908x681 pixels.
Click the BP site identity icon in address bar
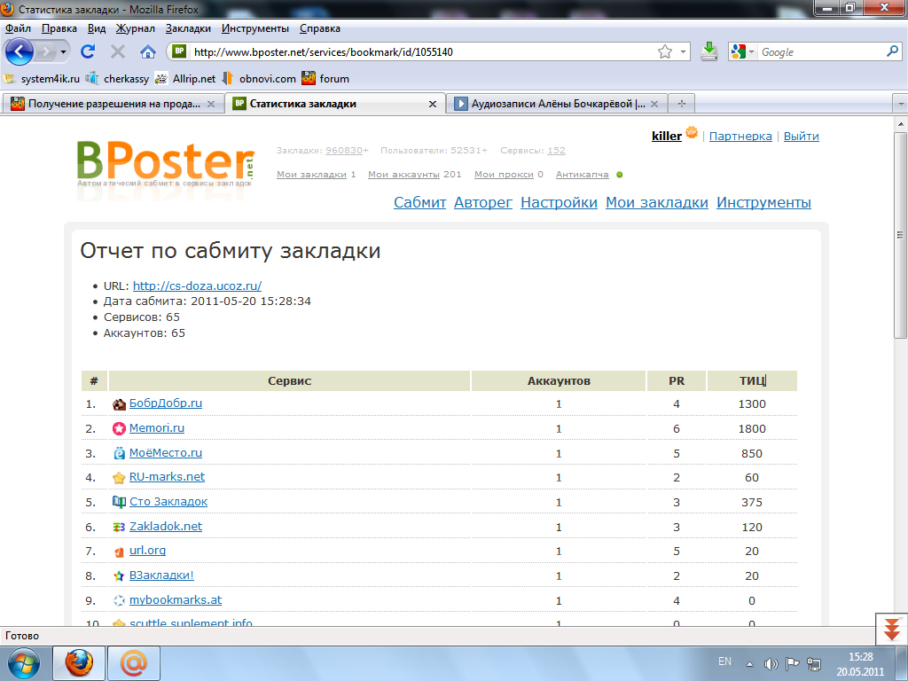(179, 51)
